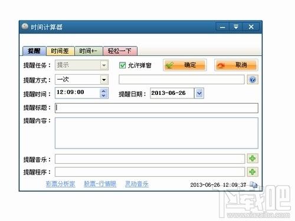
Task: Switch to the 提醒 tab
Action: click(34, 51)
